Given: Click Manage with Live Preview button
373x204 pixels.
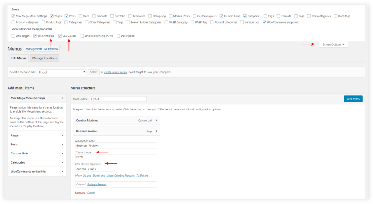Looking at the screenshot, I should (x=42, y=49).
